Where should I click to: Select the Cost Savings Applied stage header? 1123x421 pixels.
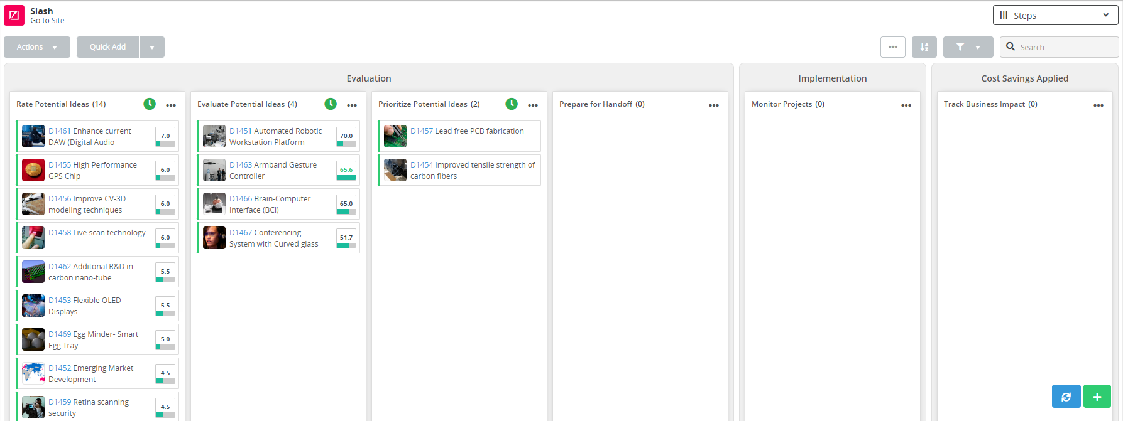pyautogui.click(x=1025, y=78)
